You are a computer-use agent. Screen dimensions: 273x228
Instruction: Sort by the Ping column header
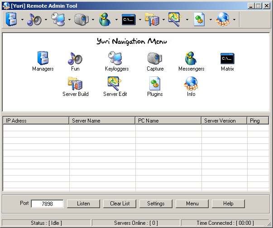[260, 121]
